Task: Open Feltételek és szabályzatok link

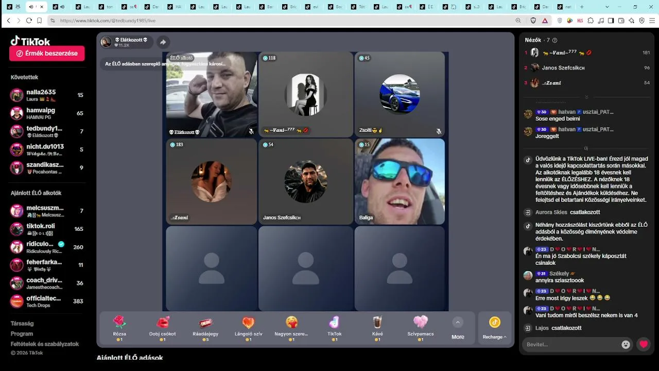Action: [45, 344]
